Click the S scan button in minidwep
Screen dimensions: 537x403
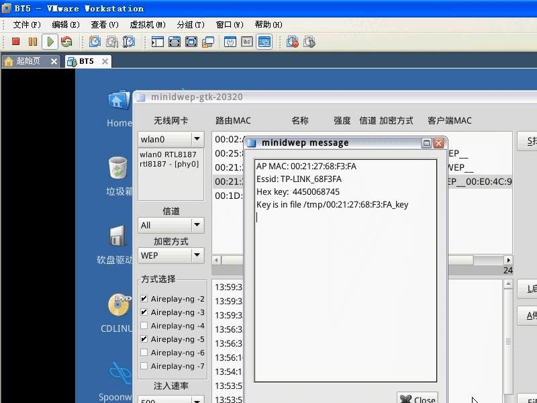pos(528,141)
